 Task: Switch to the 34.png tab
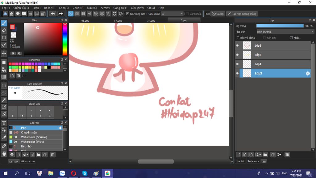(x=151, y=21)
